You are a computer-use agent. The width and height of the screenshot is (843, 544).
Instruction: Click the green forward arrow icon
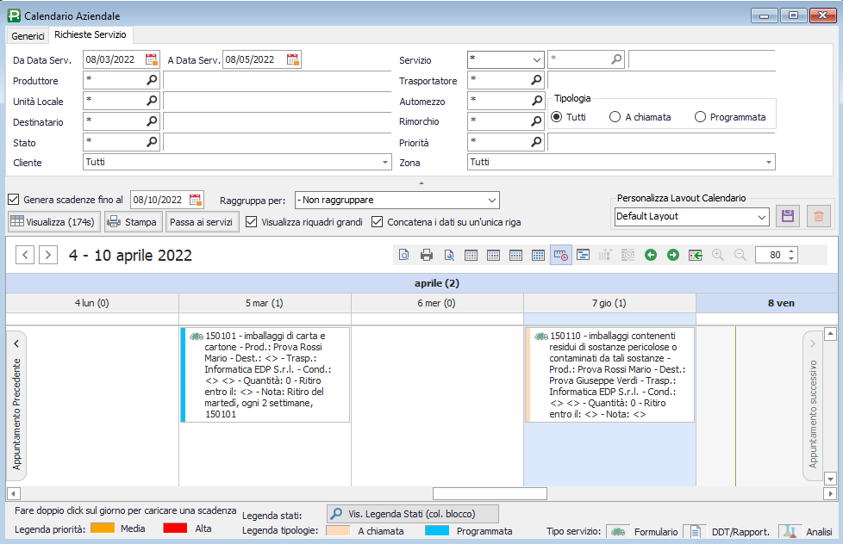(672, 255)
